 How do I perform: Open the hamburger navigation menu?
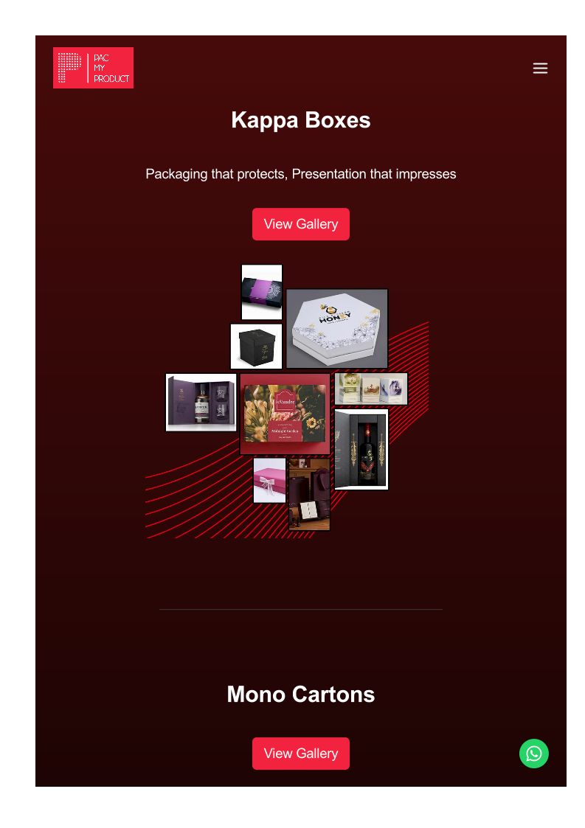coord(539,68)
